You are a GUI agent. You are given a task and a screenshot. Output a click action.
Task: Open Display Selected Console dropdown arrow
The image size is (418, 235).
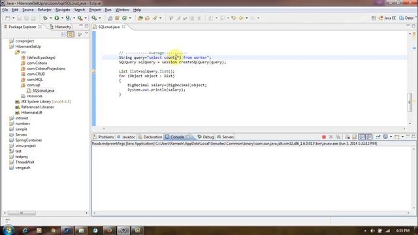tap(391, 137)
